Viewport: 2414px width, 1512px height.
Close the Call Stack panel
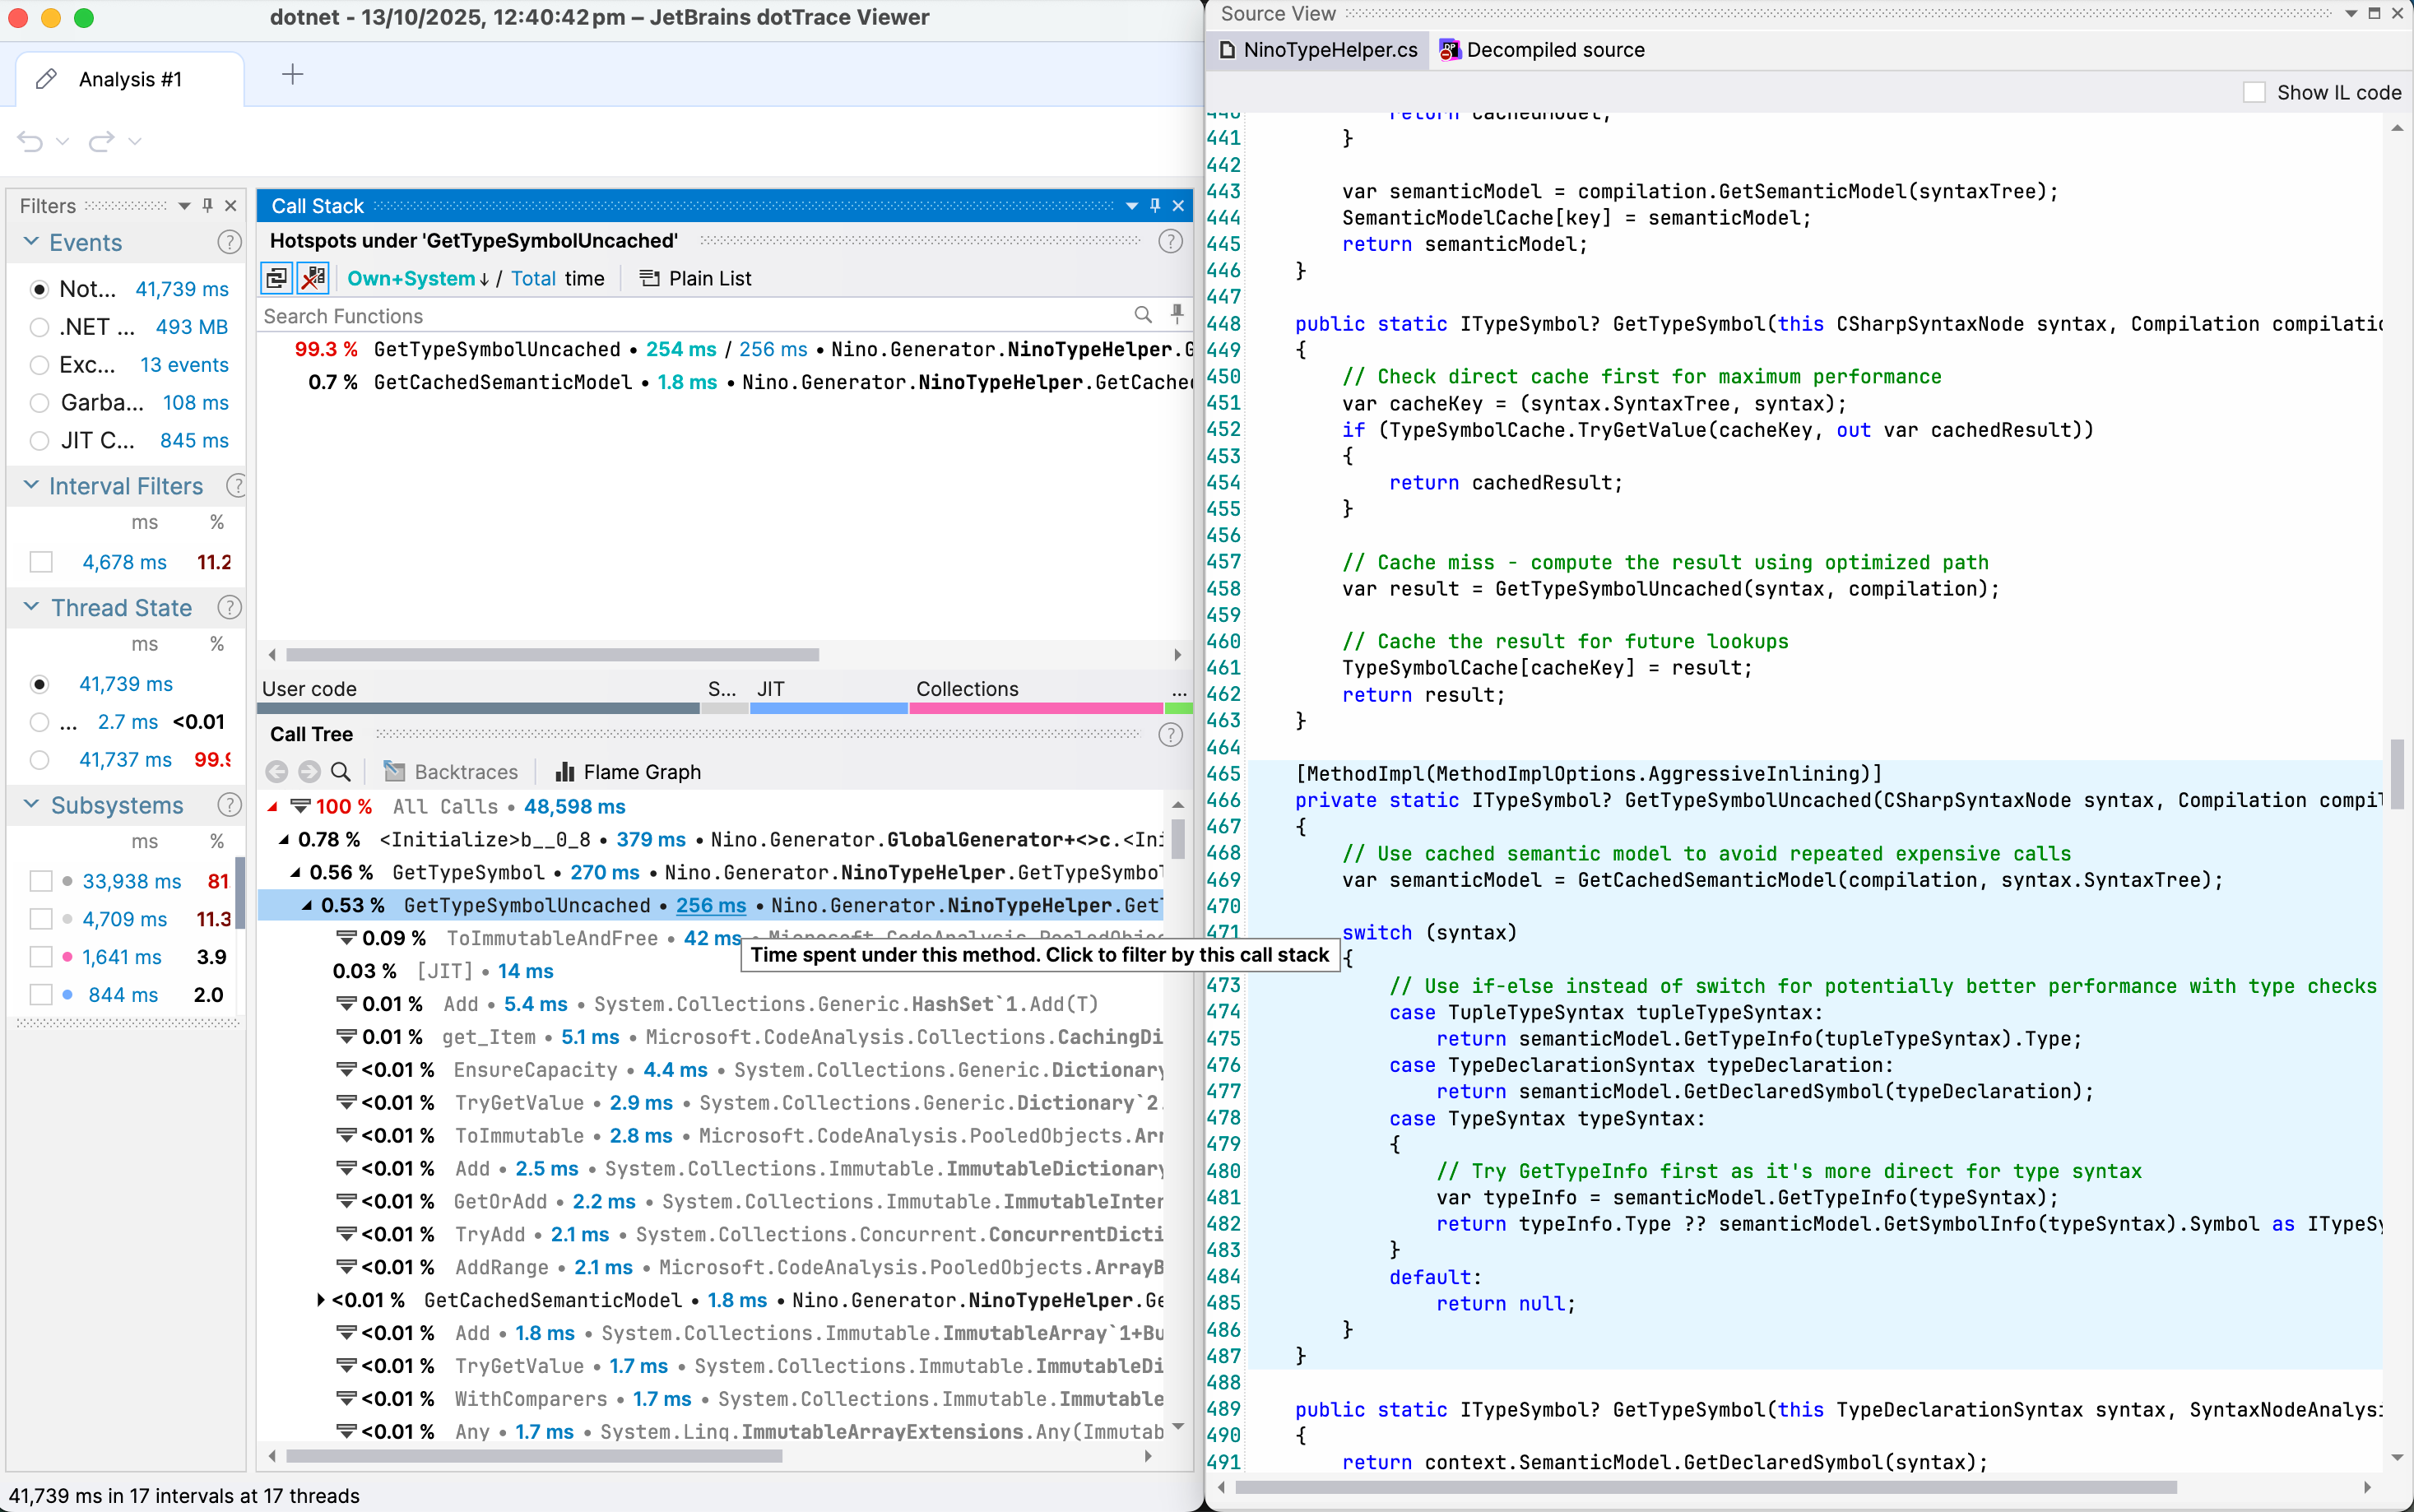1178,205
